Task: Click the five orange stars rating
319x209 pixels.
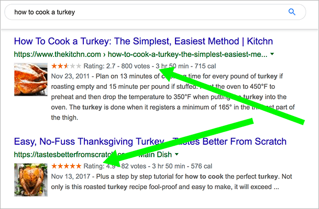Action: (67, 166)
